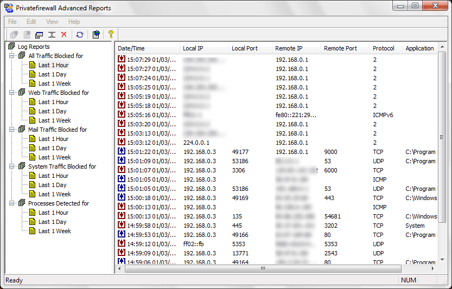Select Last 1 Week under System Traffic
The height and width of the screenshot is (289, 452).
click(x=54, y=194)
